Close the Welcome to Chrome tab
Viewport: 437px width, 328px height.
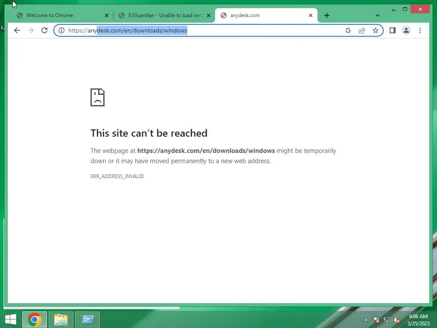point(106,15)
